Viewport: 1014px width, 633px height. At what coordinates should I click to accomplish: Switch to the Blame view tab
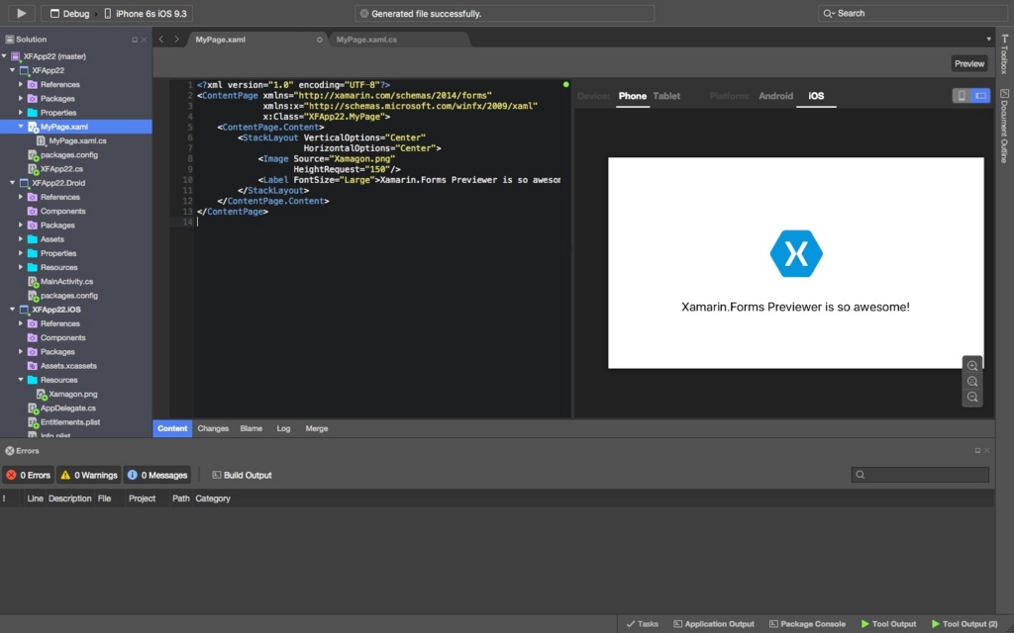pos(251,428)
